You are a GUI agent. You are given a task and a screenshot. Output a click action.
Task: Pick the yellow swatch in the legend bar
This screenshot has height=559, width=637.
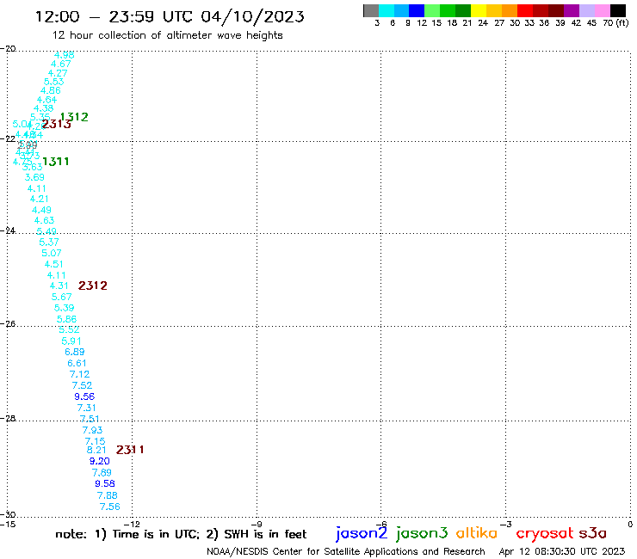pyautogui.click(x=479, y=10)
